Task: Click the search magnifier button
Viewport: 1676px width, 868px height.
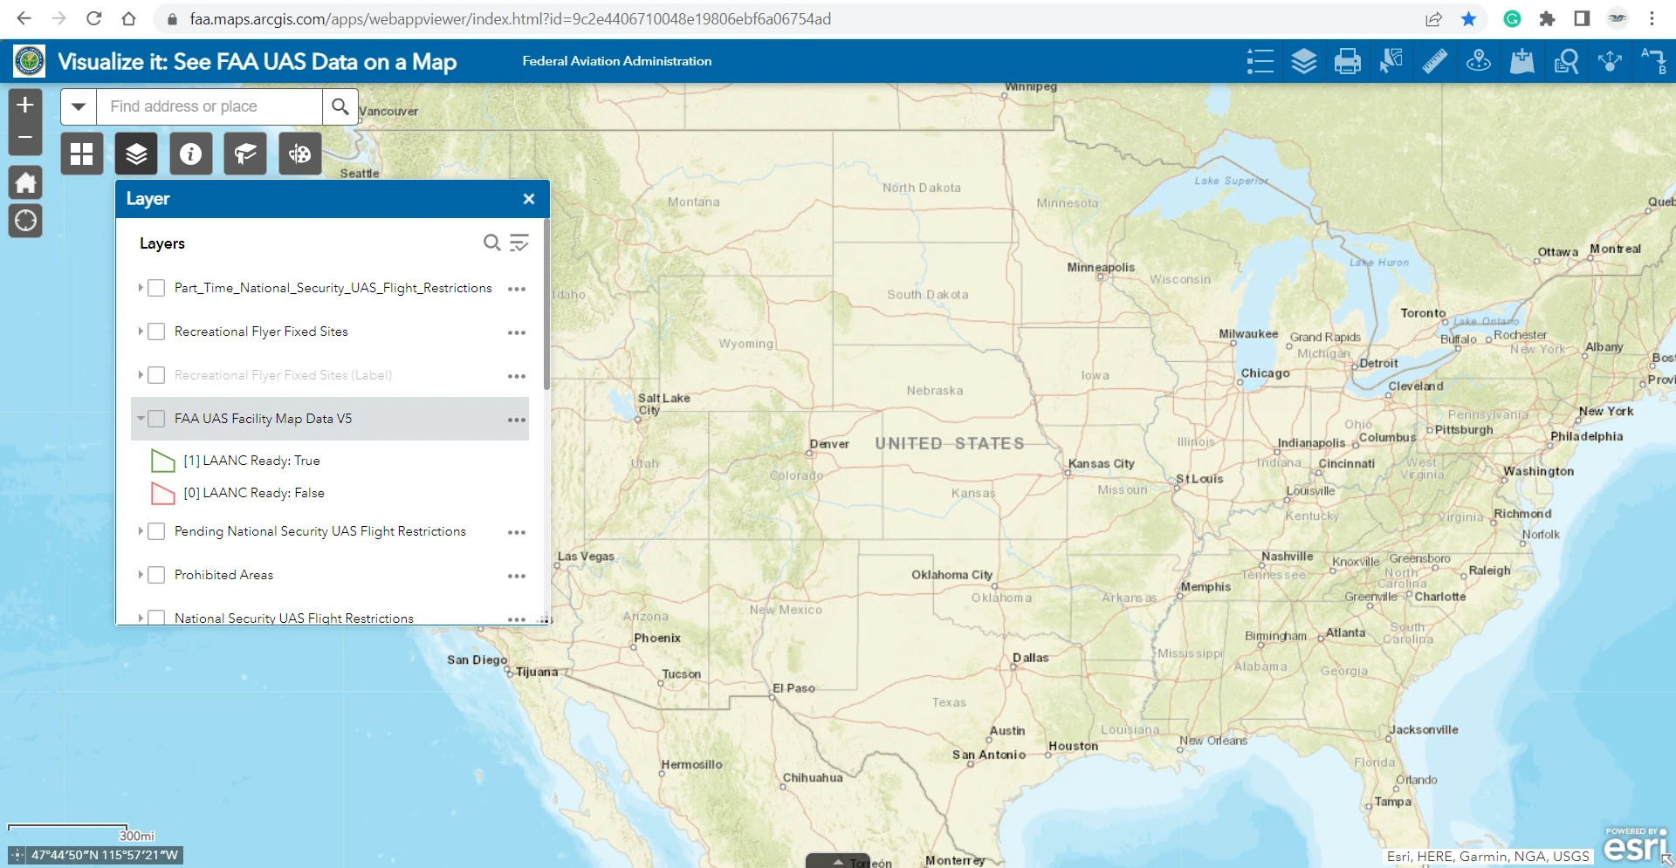Action: coord(340,106)
